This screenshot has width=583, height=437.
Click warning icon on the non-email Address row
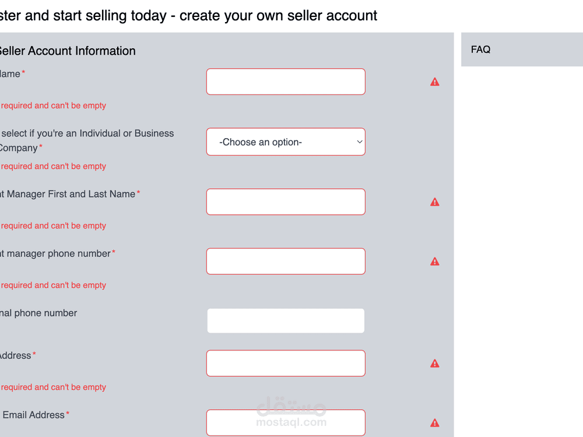point(434,364)
